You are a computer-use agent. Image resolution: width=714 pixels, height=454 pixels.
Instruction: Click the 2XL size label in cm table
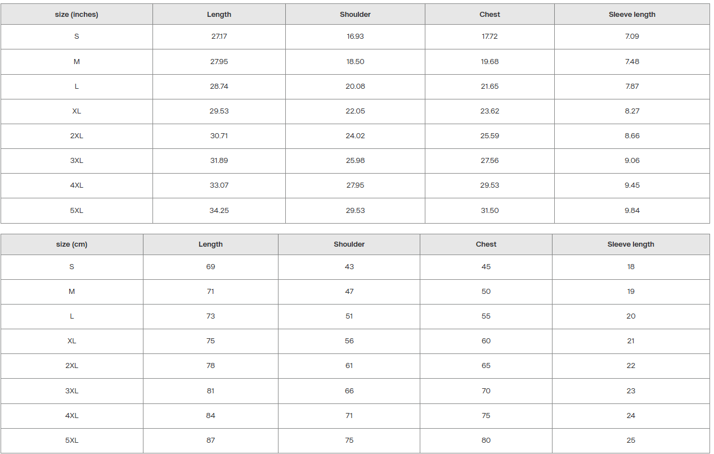click(71, 366)
